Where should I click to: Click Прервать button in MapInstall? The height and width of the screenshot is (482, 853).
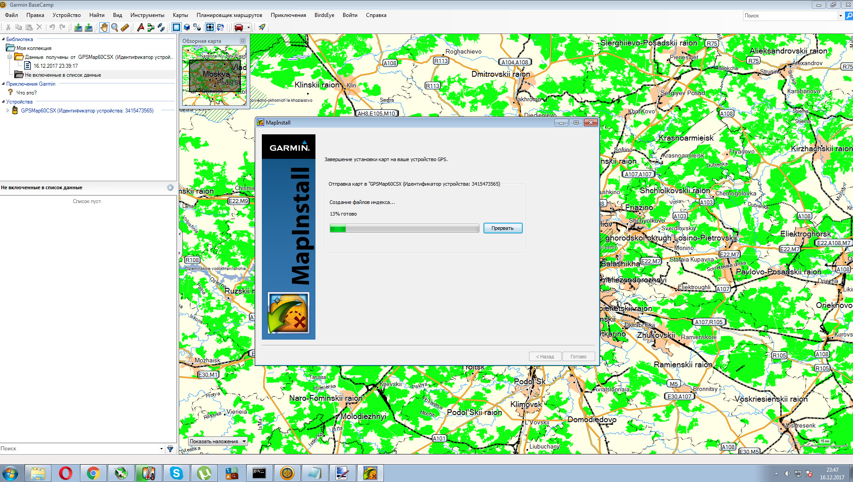[x=503, y=228]
